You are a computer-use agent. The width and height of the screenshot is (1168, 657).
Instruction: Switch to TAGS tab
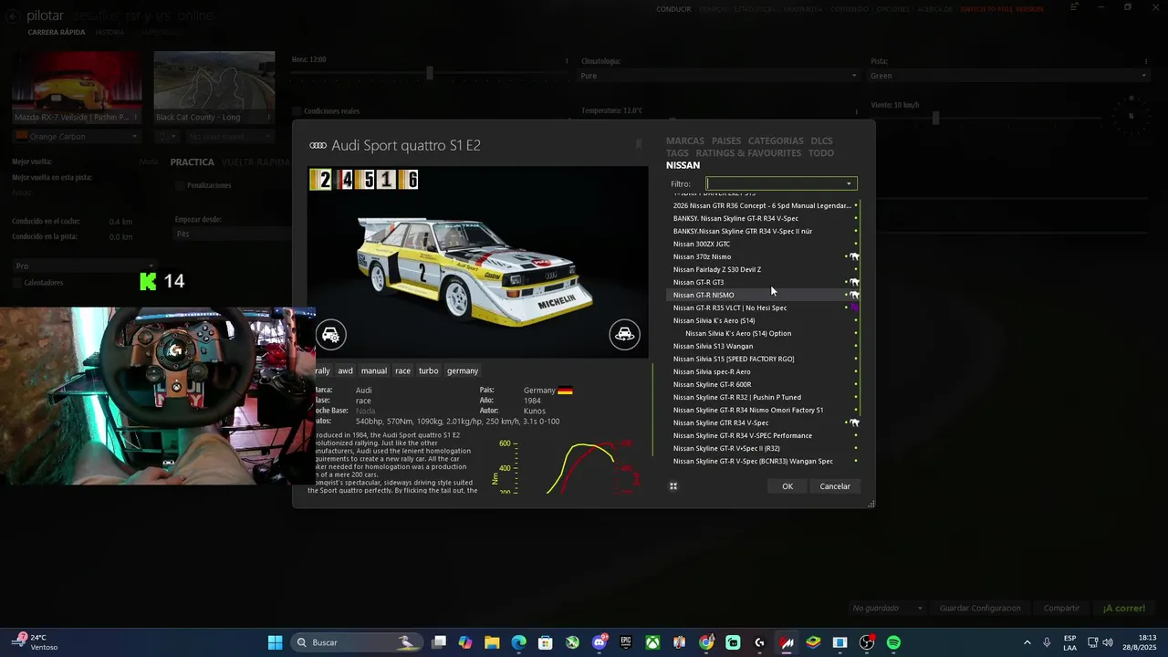678,153
